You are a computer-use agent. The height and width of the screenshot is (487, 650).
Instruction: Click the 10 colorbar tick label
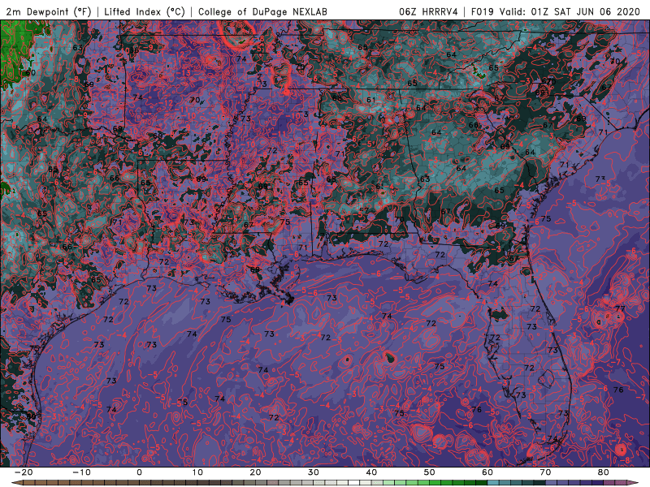pos(197,472)
